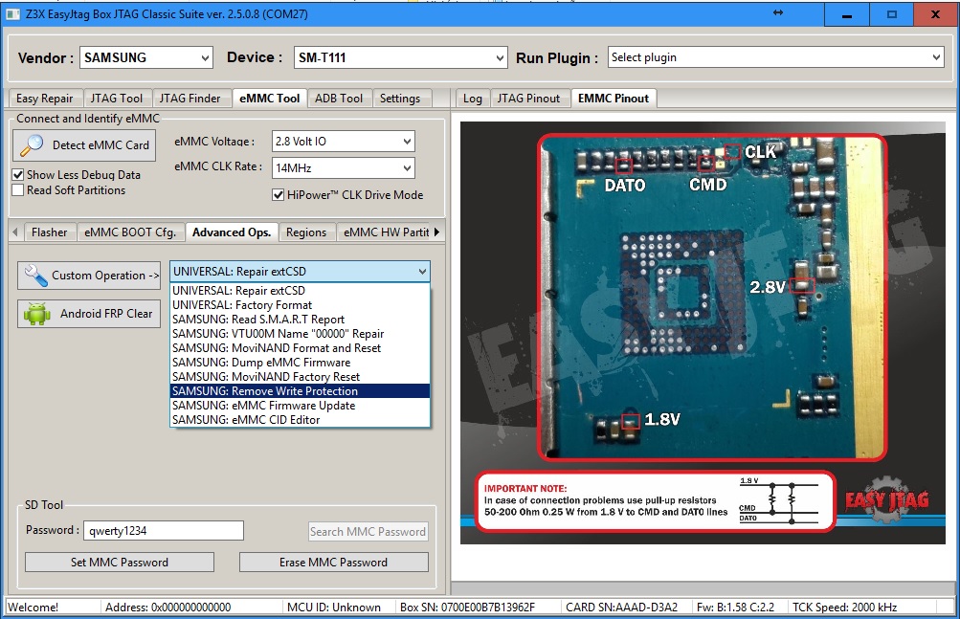Click the SM-T111 eMMC pinout image
The height and width of the screenshot is (619, 960).
pos(703,333)
